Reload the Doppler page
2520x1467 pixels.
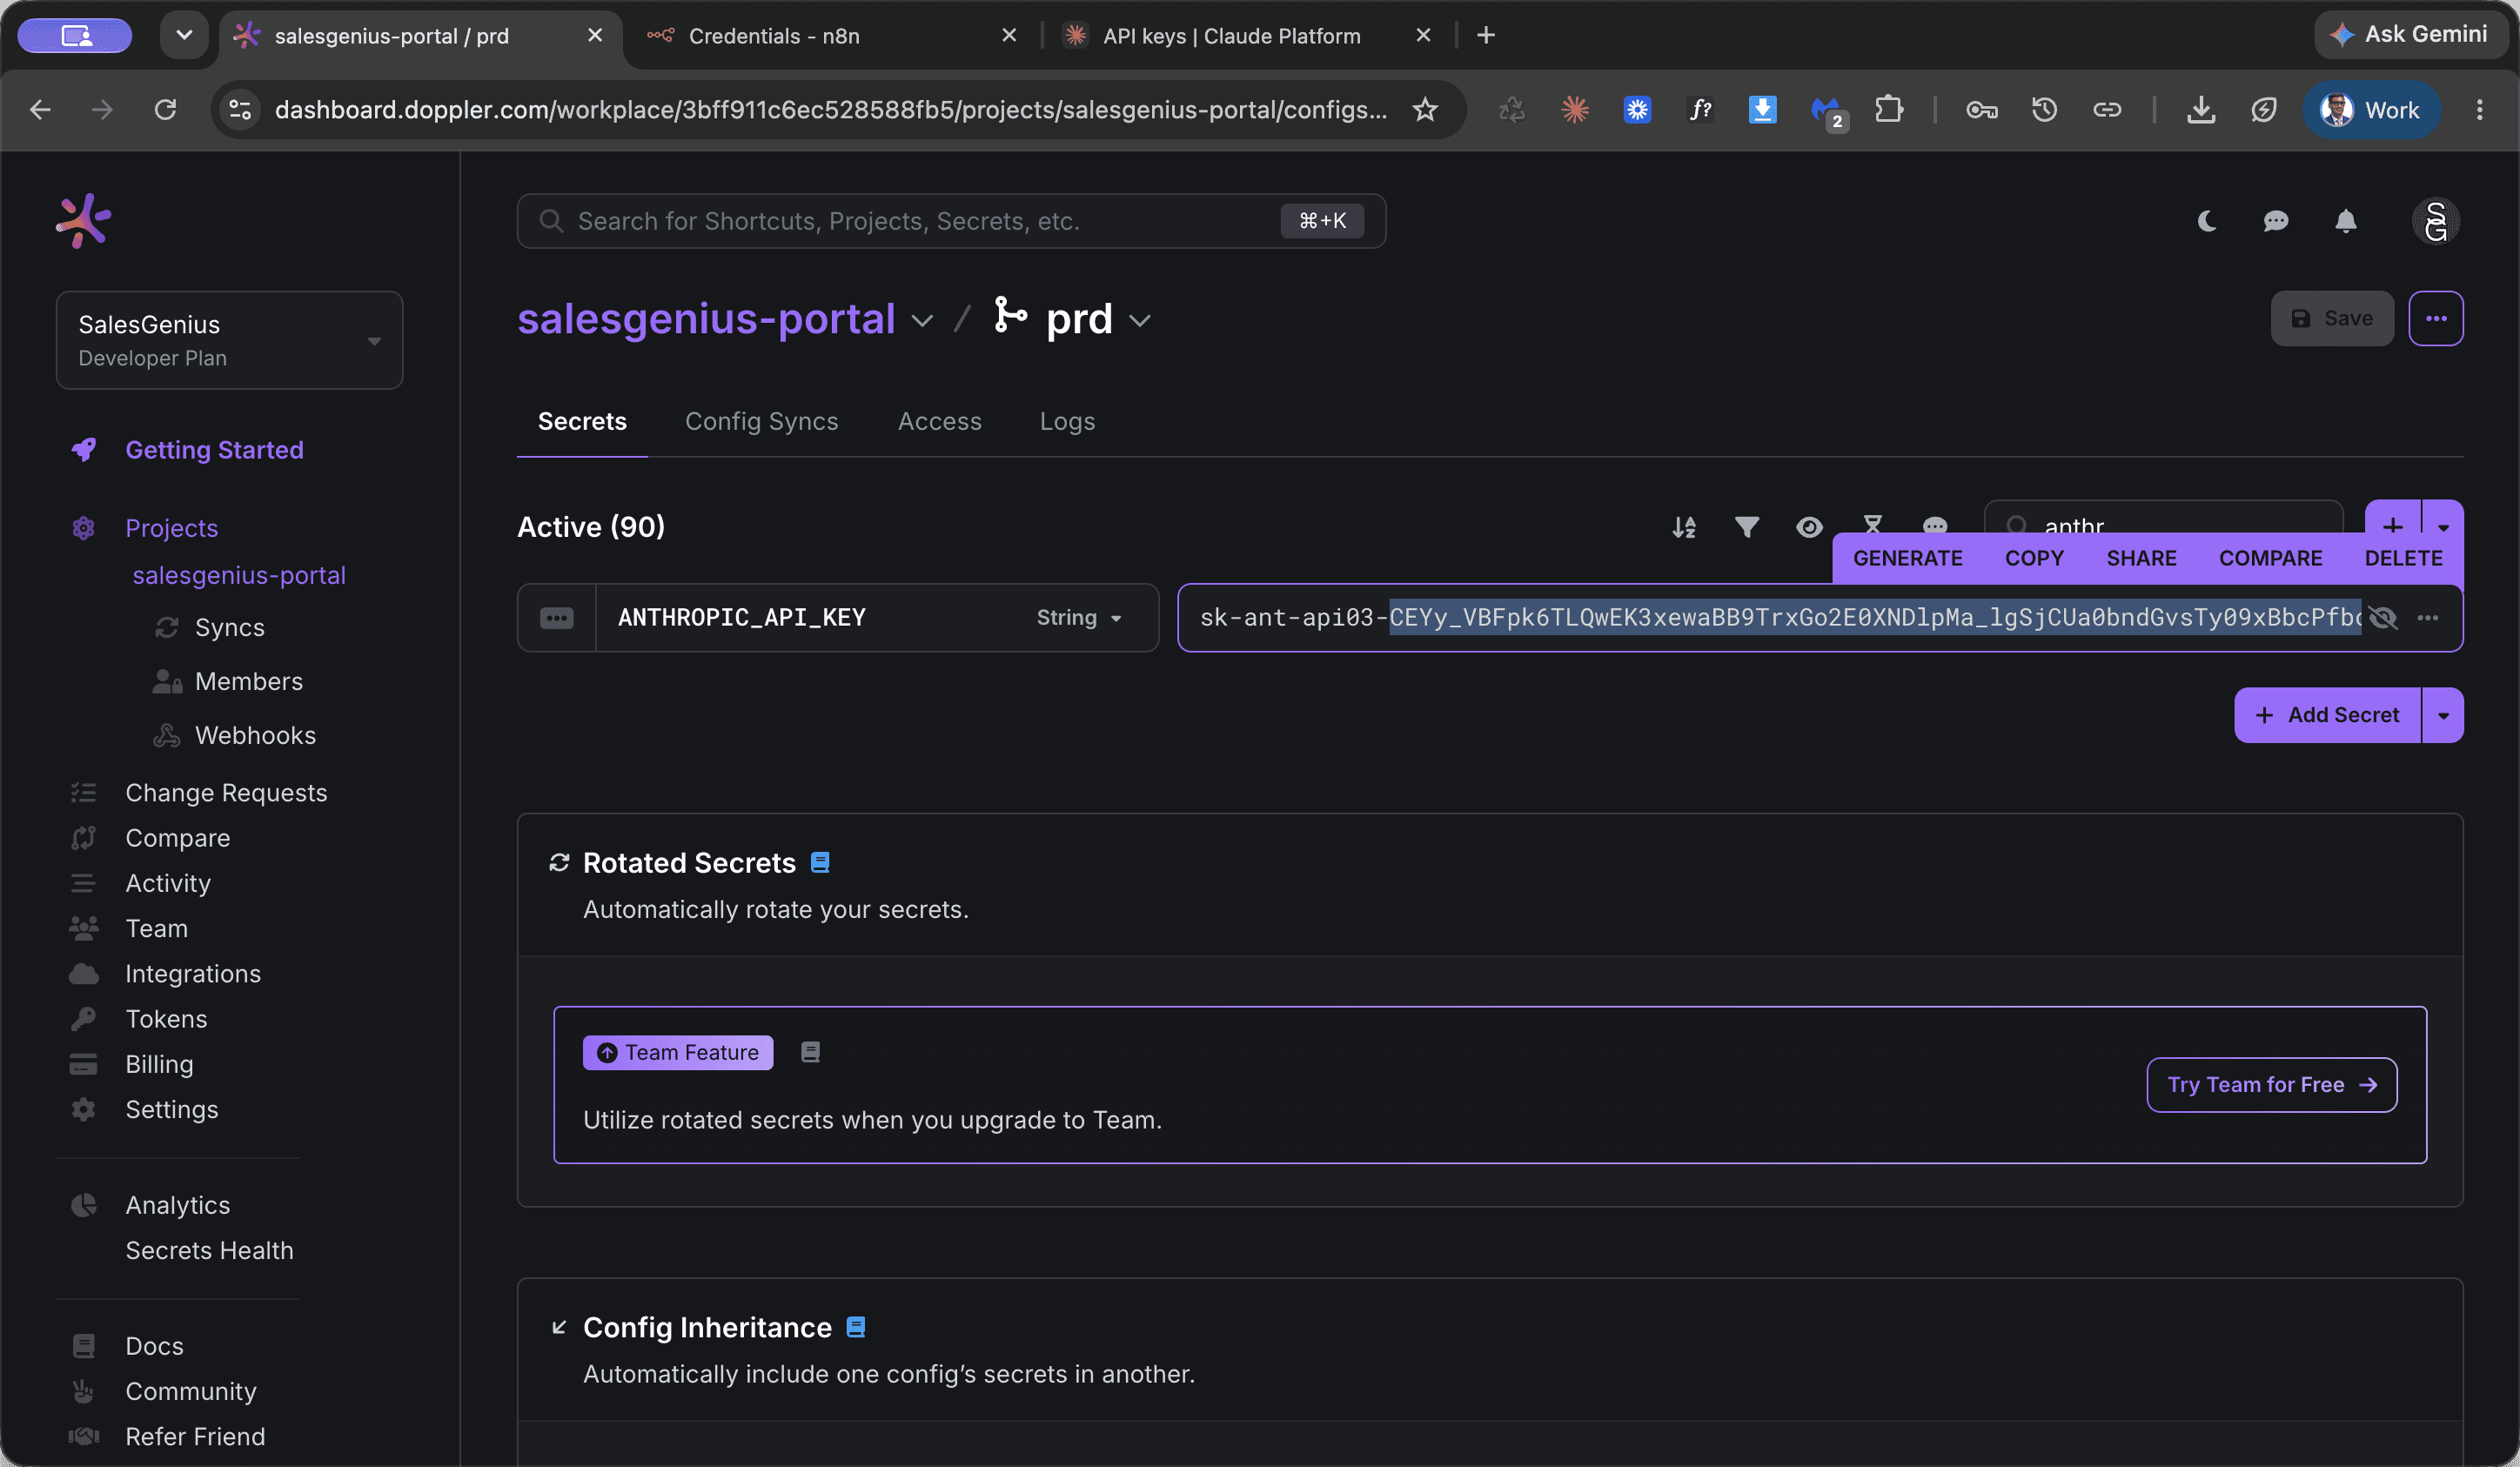click(165, 110)
